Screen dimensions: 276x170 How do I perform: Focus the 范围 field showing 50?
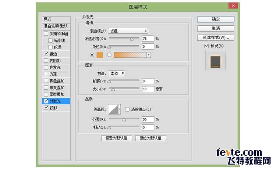pos(148,119)
